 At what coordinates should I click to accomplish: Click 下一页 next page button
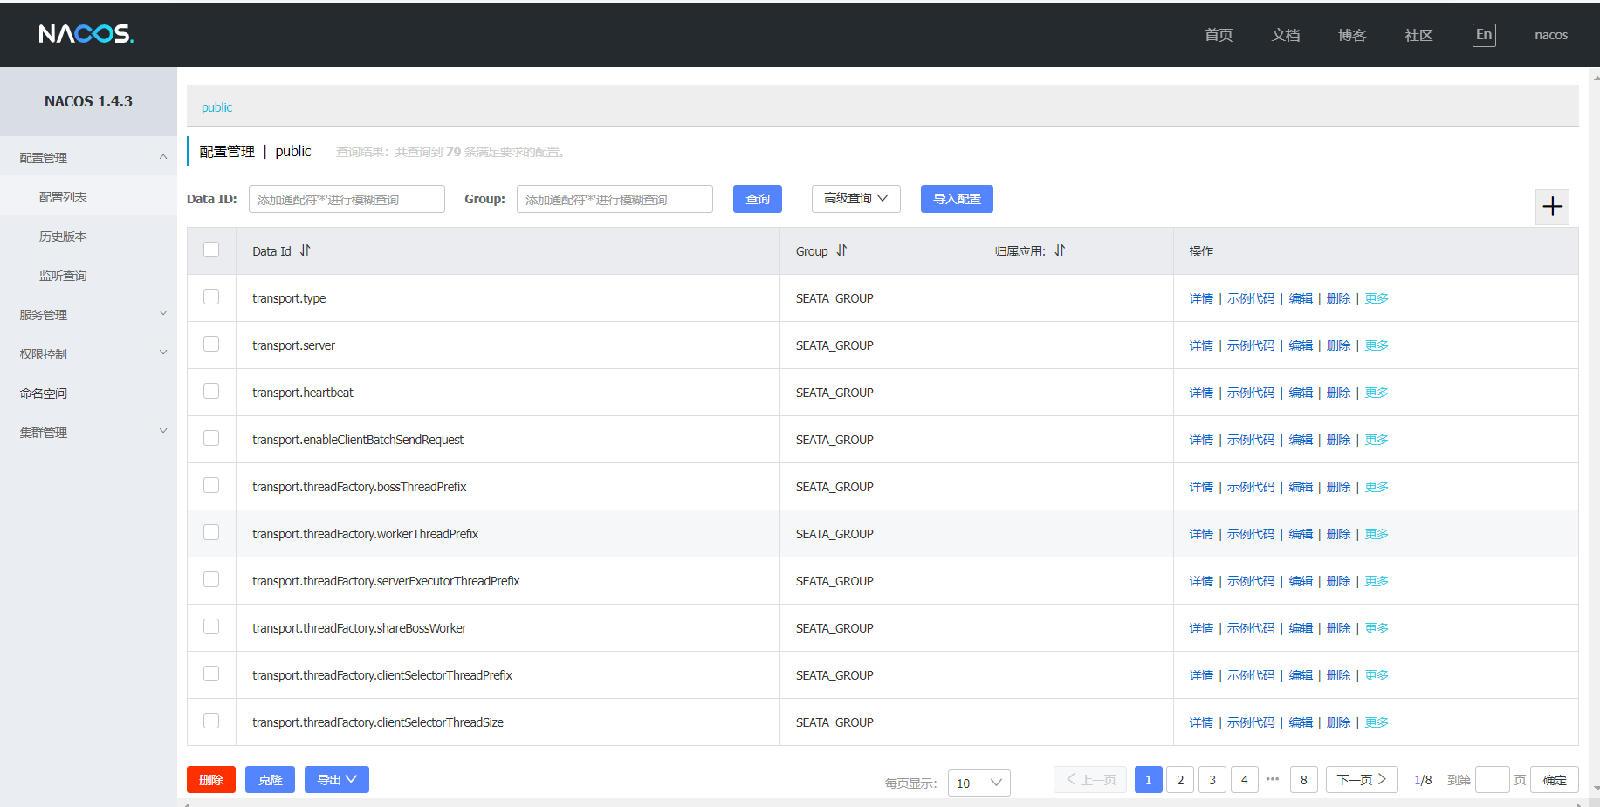pos(1362,780)
